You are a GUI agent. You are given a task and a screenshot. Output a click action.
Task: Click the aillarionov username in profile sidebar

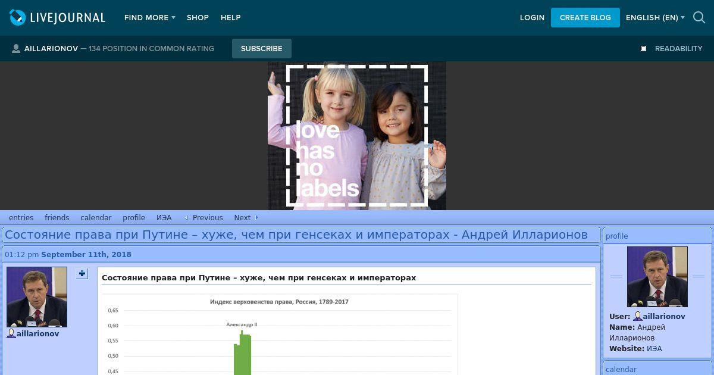pos(664,317)
